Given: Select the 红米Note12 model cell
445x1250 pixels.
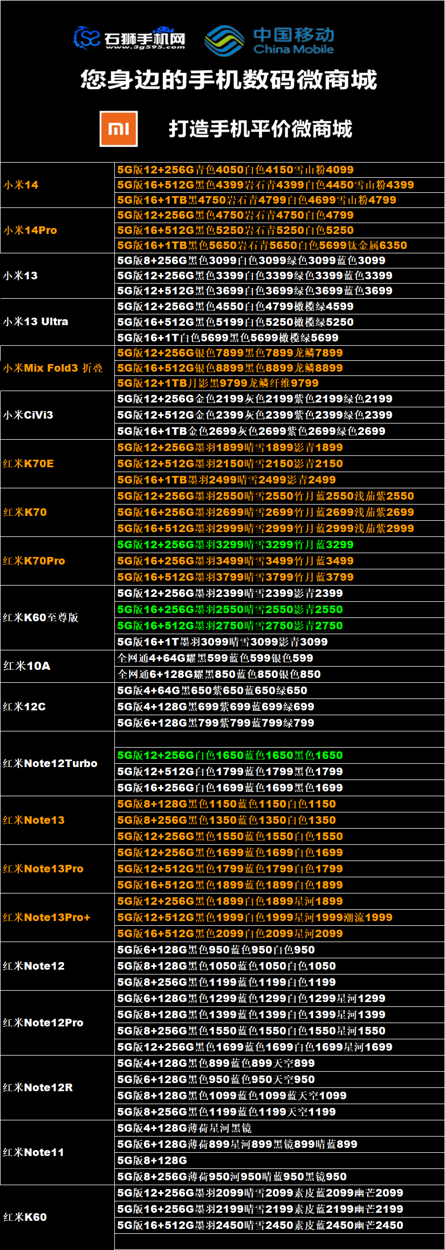Looking at the screenshot, I should [57, 966].
